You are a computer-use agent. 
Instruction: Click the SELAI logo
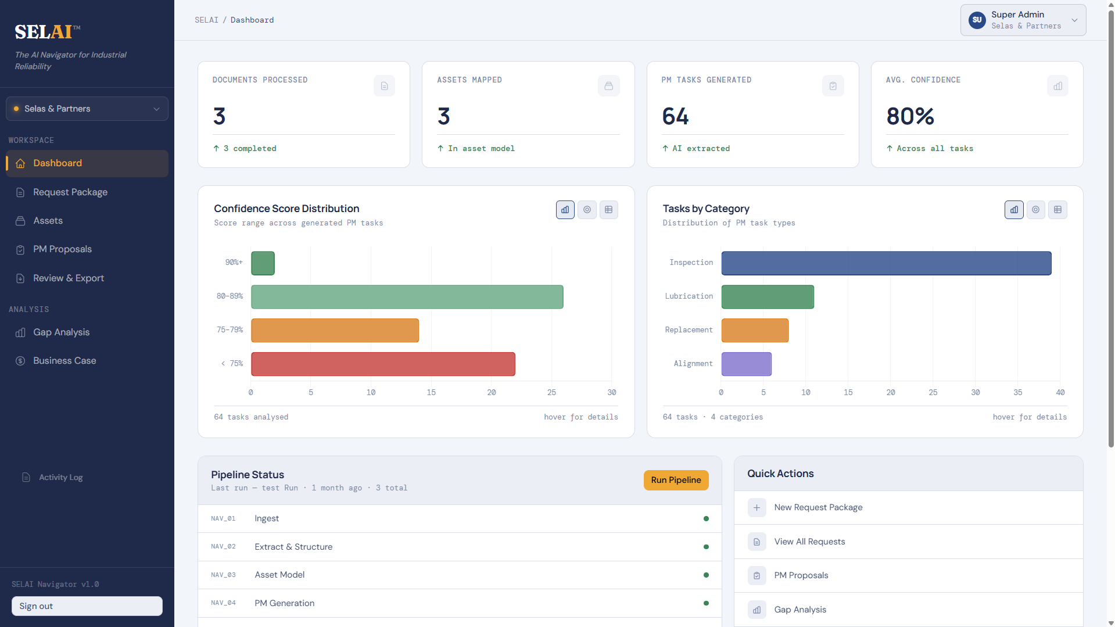pos(47,32)
